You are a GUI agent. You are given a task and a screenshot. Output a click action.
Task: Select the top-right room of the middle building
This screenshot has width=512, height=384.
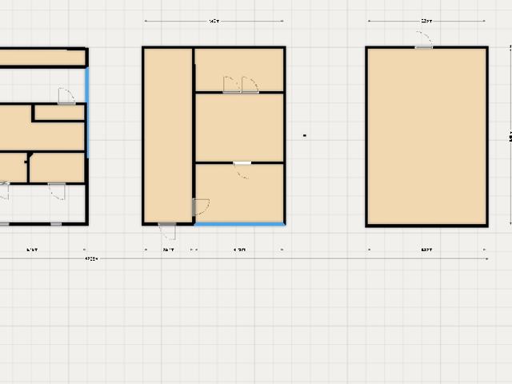pyautogui.click(x=239, y=70)
